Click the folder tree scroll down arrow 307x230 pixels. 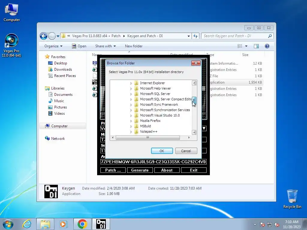pos(194,132)
